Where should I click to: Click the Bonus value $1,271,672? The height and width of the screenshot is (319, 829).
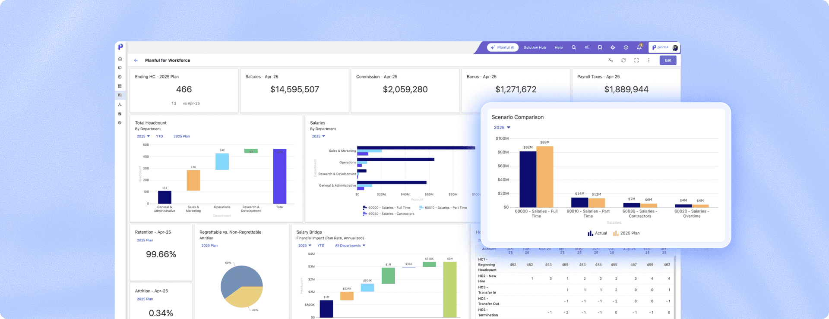(516, 89)
